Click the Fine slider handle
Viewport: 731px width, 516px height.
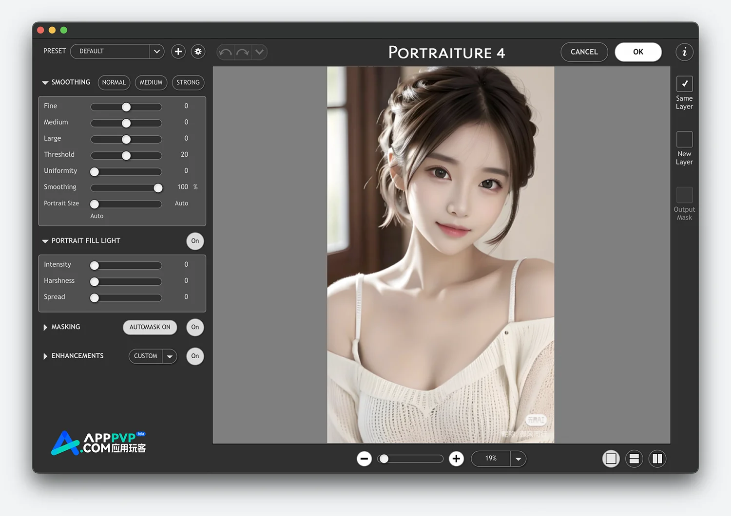coord(126,107)
